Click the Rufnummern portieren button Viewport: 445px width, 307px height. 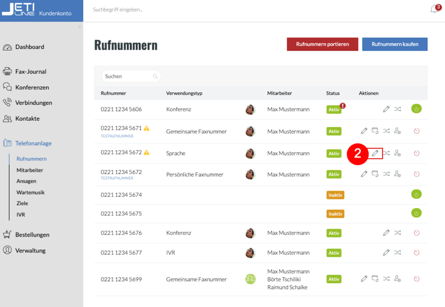point(322,44)
